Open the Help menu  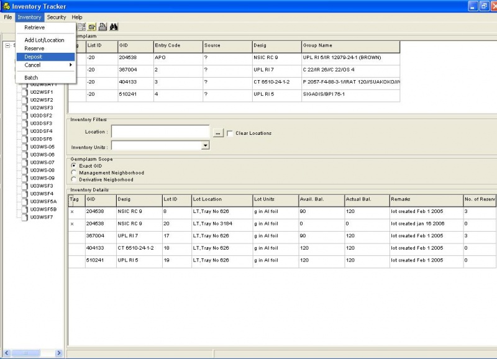76,17
